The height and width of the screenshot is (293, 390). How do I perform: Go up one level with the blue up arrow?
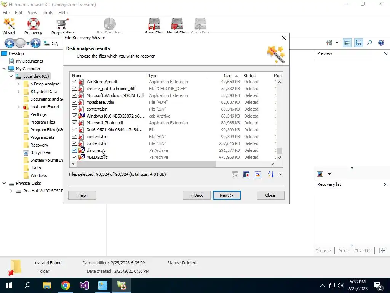point(35,43)
